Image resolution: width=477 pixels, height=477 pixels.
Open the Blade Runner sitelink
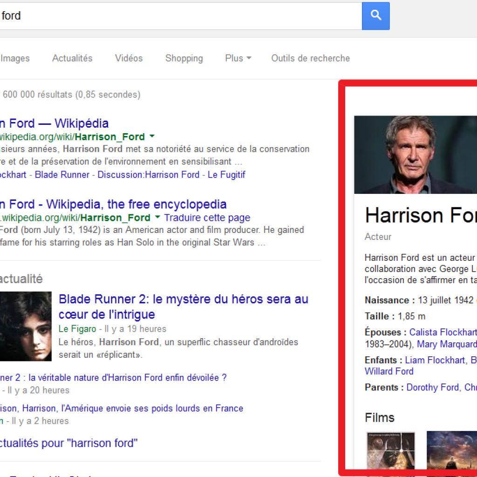62,175
